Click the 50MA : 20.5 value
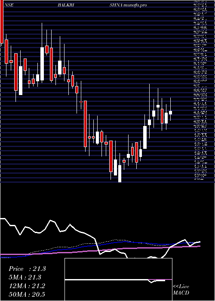This screenshot has height=301, width=215. [x=27, y=295]
